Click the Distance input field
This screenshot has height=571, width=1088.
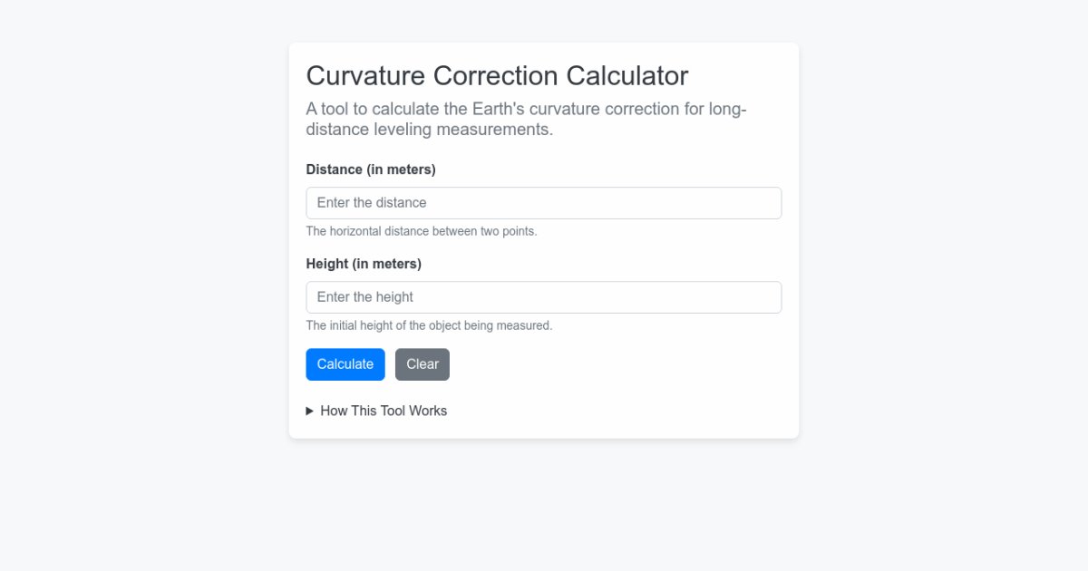(x=544, y=203)
